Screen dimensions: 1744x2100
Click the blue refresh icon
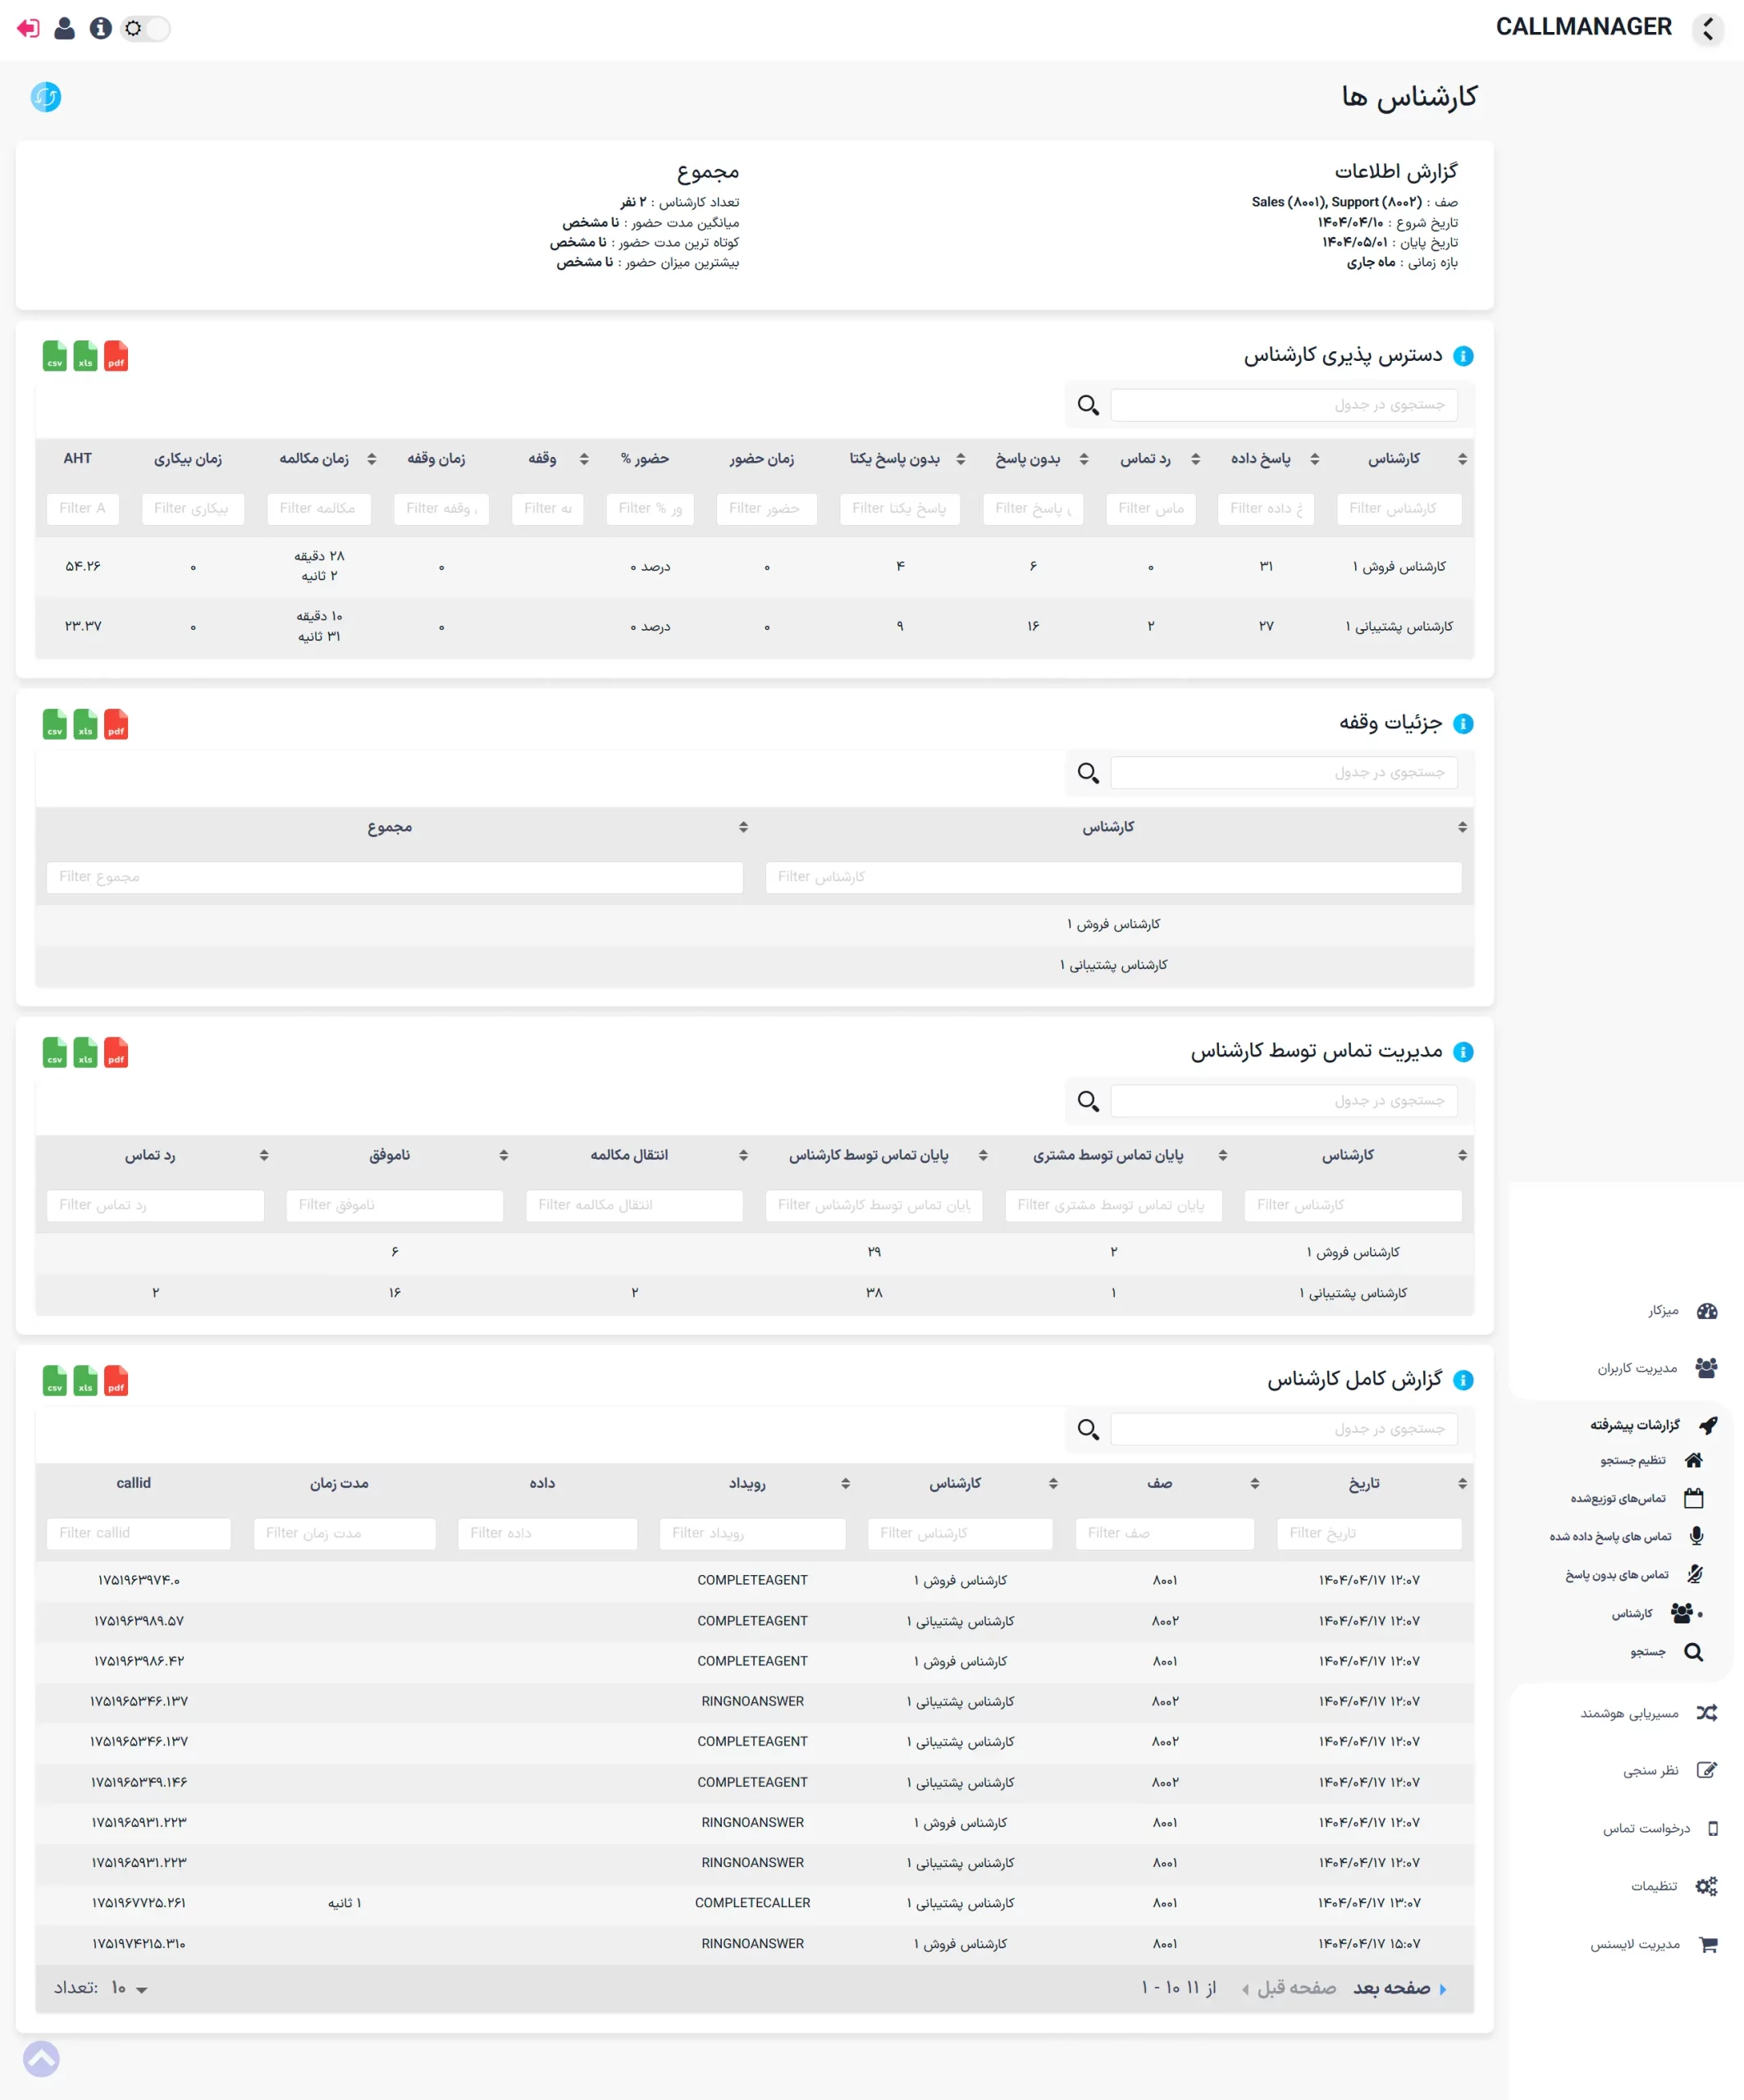(46, 97)
